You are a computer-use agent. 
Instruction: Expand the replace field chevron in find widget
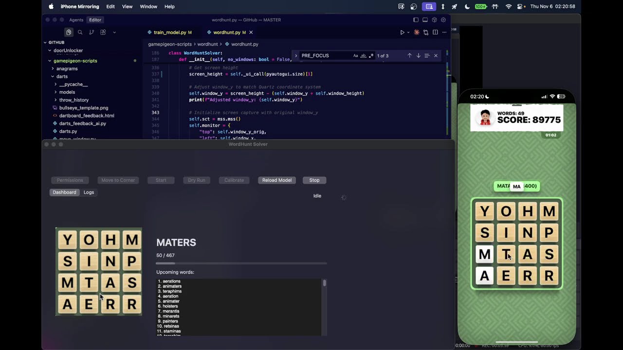[x=296, y=55]
